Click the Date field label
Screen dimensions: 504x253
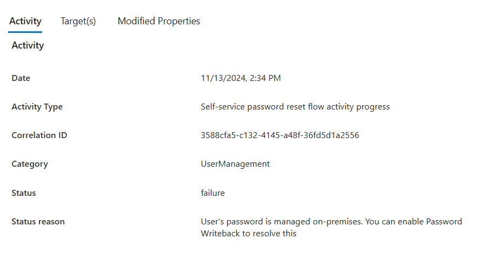click(21, 78)
